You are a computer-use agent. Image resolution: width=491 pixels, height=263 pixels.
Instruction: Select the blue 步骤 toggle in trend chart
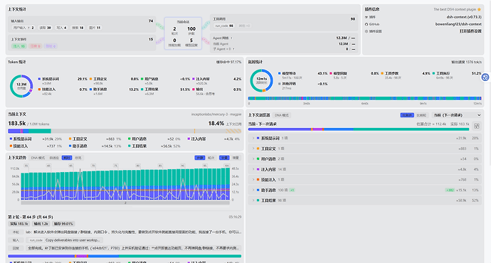point(200,158)
